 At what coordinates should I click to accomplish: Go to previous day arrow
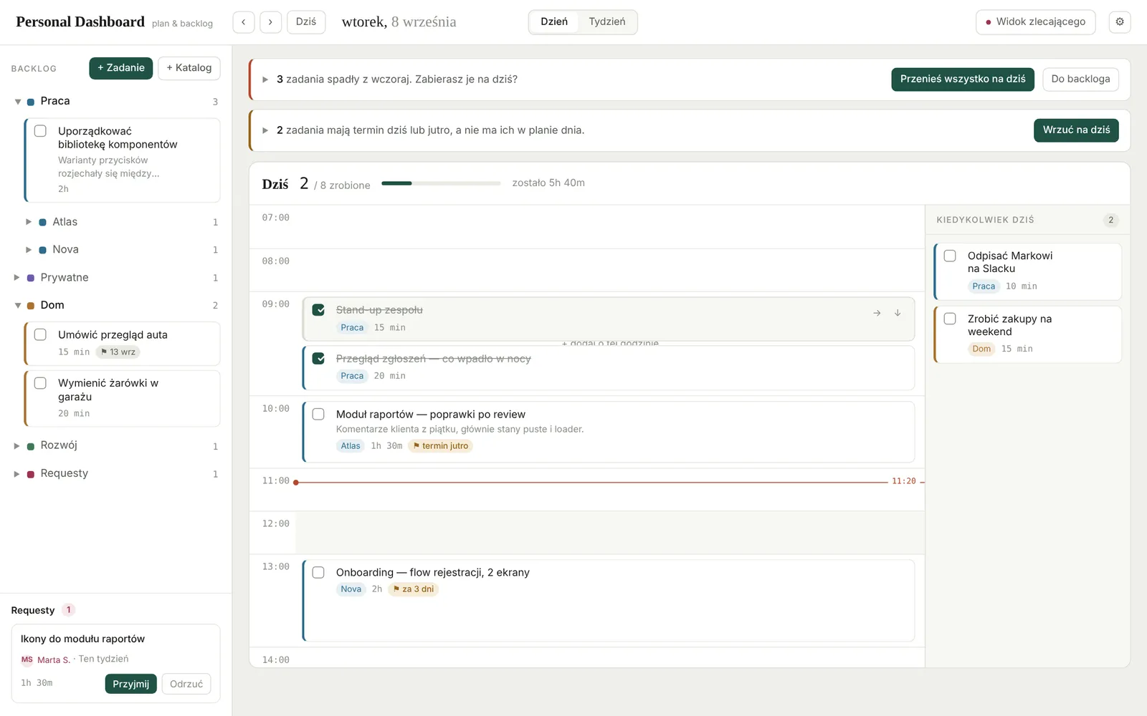pos(244,22)
